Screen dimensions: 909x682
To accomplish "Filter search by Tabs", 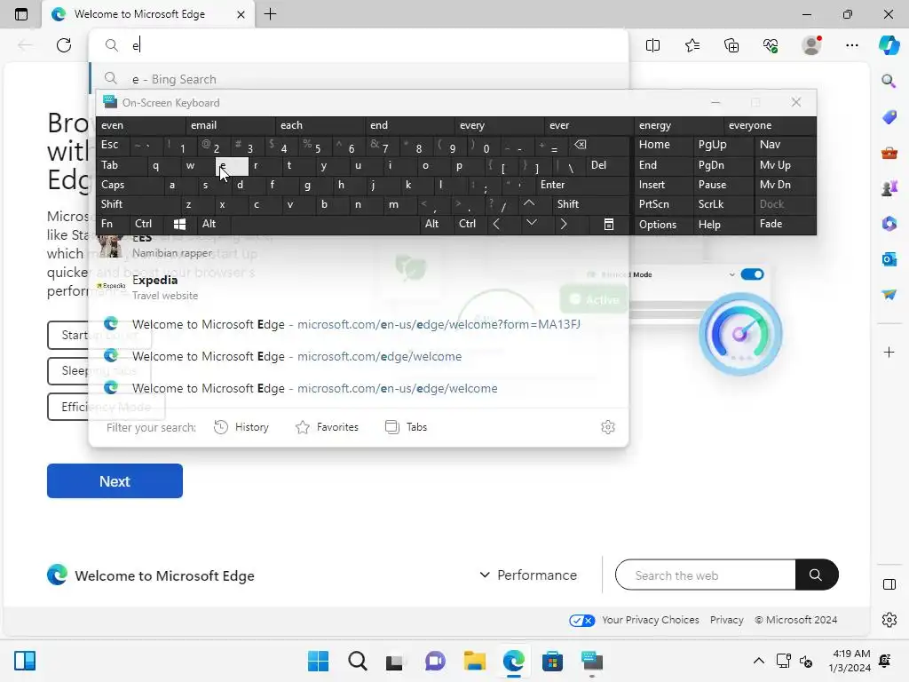I will [x=406, y=427].
